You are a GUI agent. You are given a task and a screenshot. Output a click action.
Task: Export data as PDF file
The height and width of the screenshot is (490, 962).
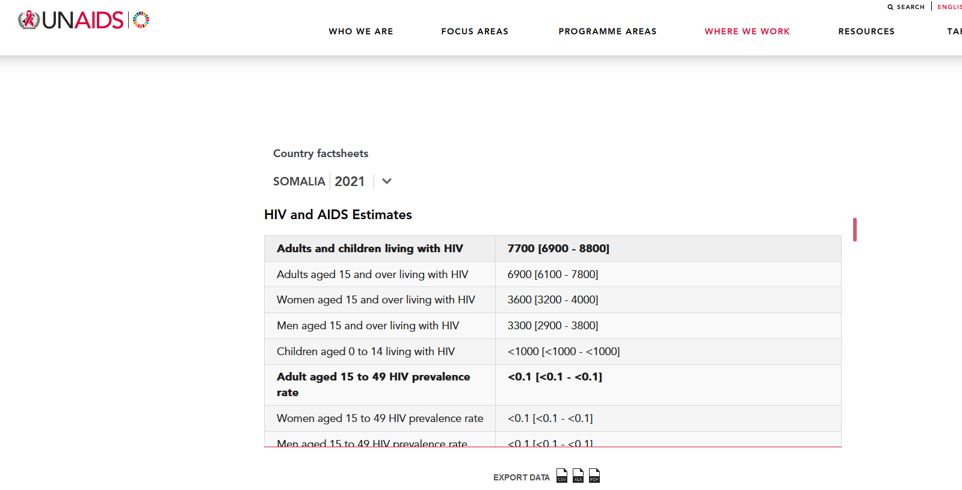594,476
